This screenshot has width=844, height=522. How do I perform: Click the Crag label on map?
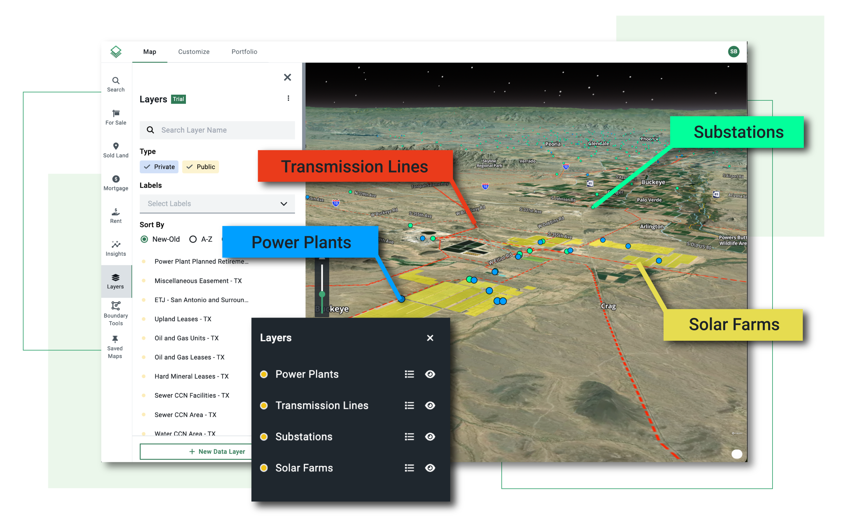tap(608, 306)
